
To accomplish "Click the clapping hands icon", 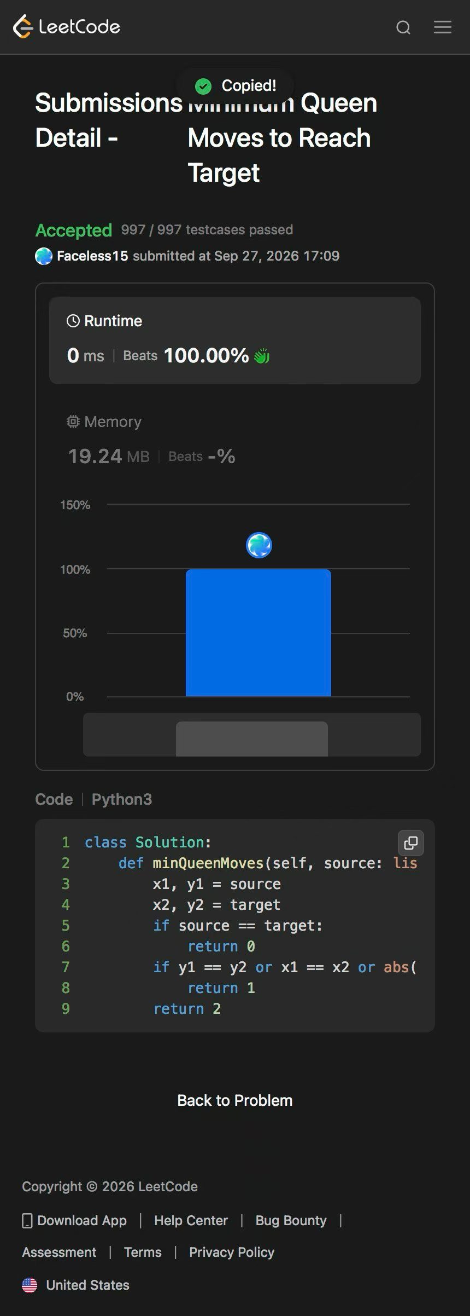I will point(262,356).
